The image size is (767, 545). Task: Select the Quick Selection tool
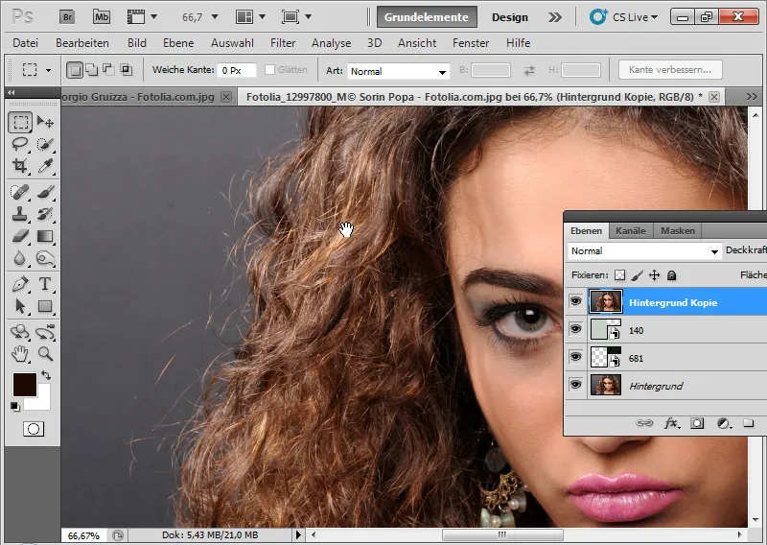click(x=45, y=144)
